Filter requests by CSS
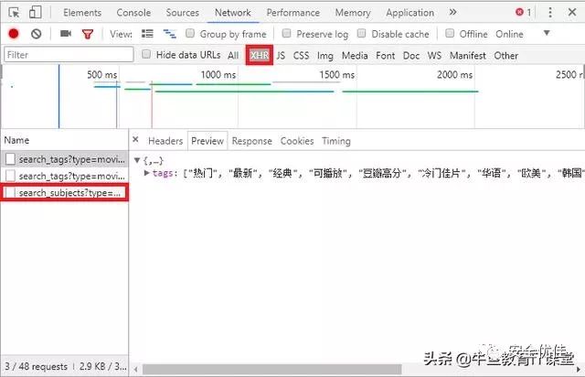The height and width of the screenshot is (377, 585). pyautogui.click(x=301, y=55)
